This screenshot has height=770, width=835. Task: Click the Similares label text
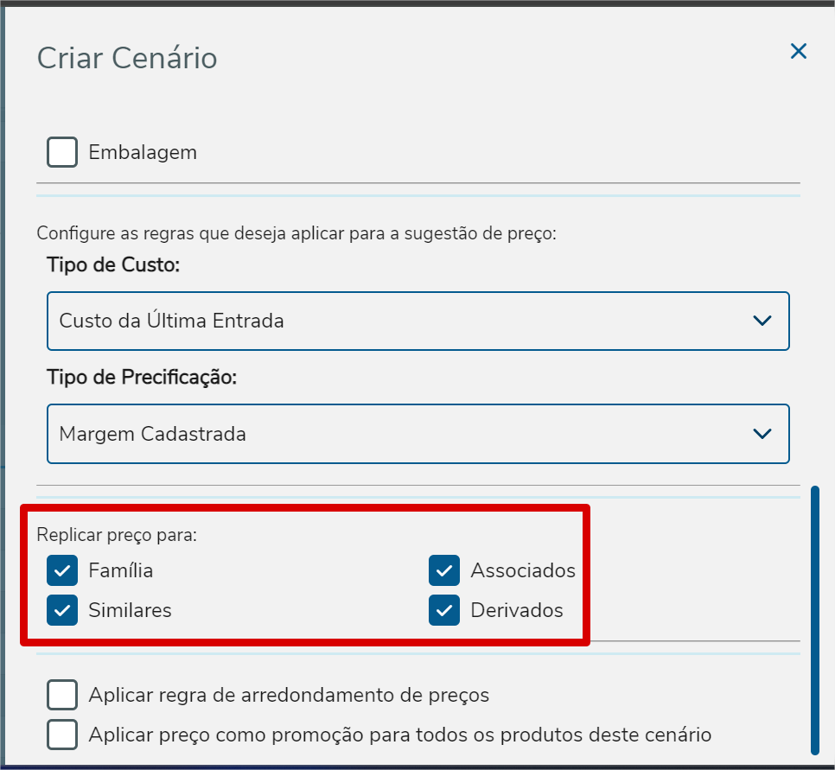click(130, 610)
